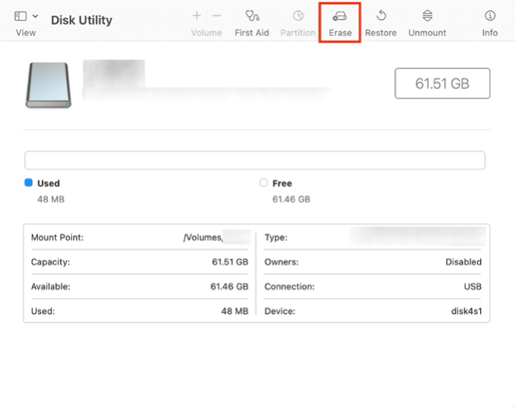
Task: Click the blue Used color swatch
Action: pyautogui.click(x=29, y=182)
